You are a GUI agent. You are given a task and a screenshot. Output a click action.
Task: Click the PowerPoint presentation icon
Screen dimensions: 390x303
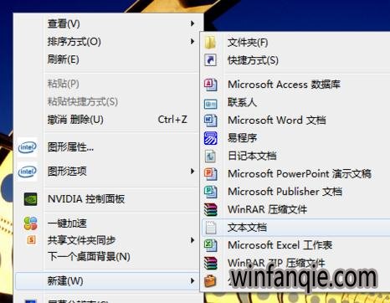[x=211, y=174]
